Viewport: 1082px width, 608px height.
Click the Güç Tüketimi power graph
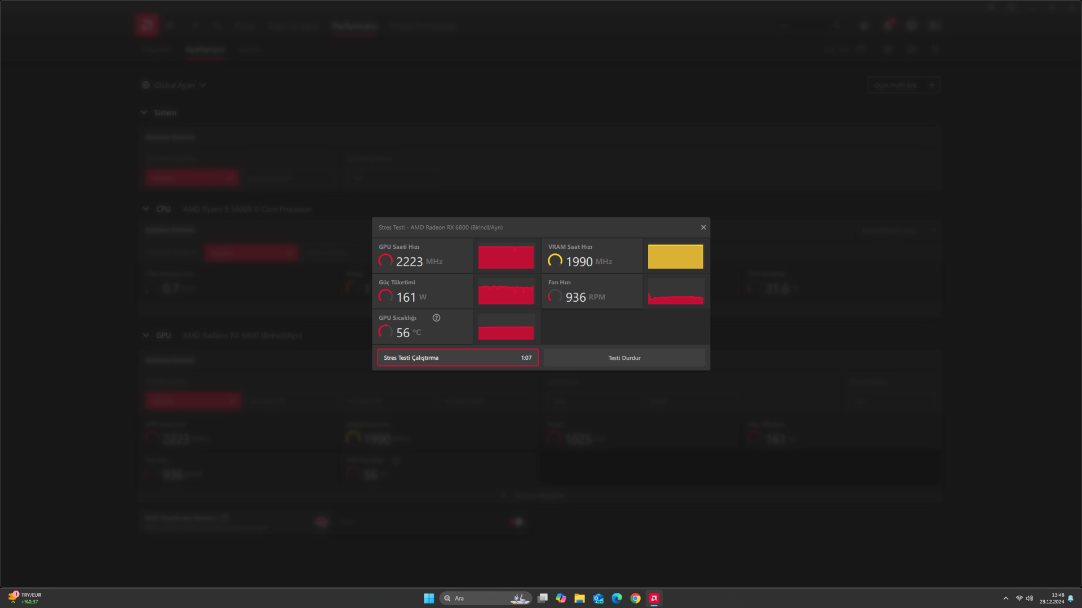pyautogui.click(x=506, y=293)
